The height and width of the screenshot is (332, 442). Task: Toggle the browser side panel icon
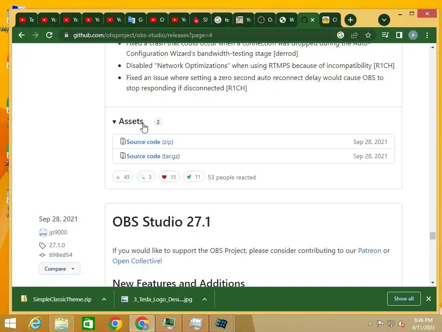399,35
